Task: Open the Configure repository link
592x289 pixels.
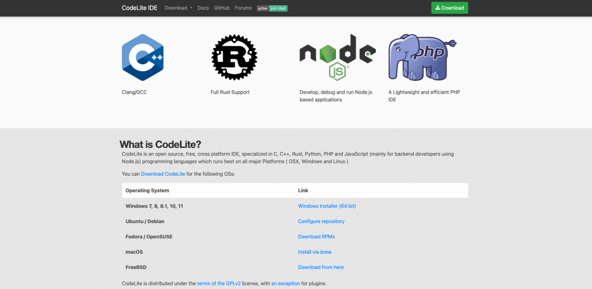Action: tap(321, 221)
